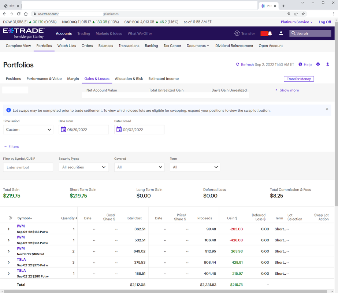This screenshot has width=338, height=293.
Task: Dismiss the lot swaps info banner
Action: tap(327, 109)
